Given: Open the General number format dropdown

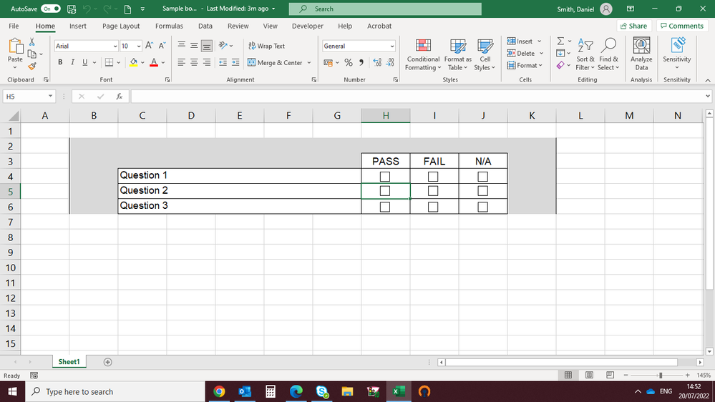Looking at the screenshot, I should pyautogui.click(x=391, y=46).
